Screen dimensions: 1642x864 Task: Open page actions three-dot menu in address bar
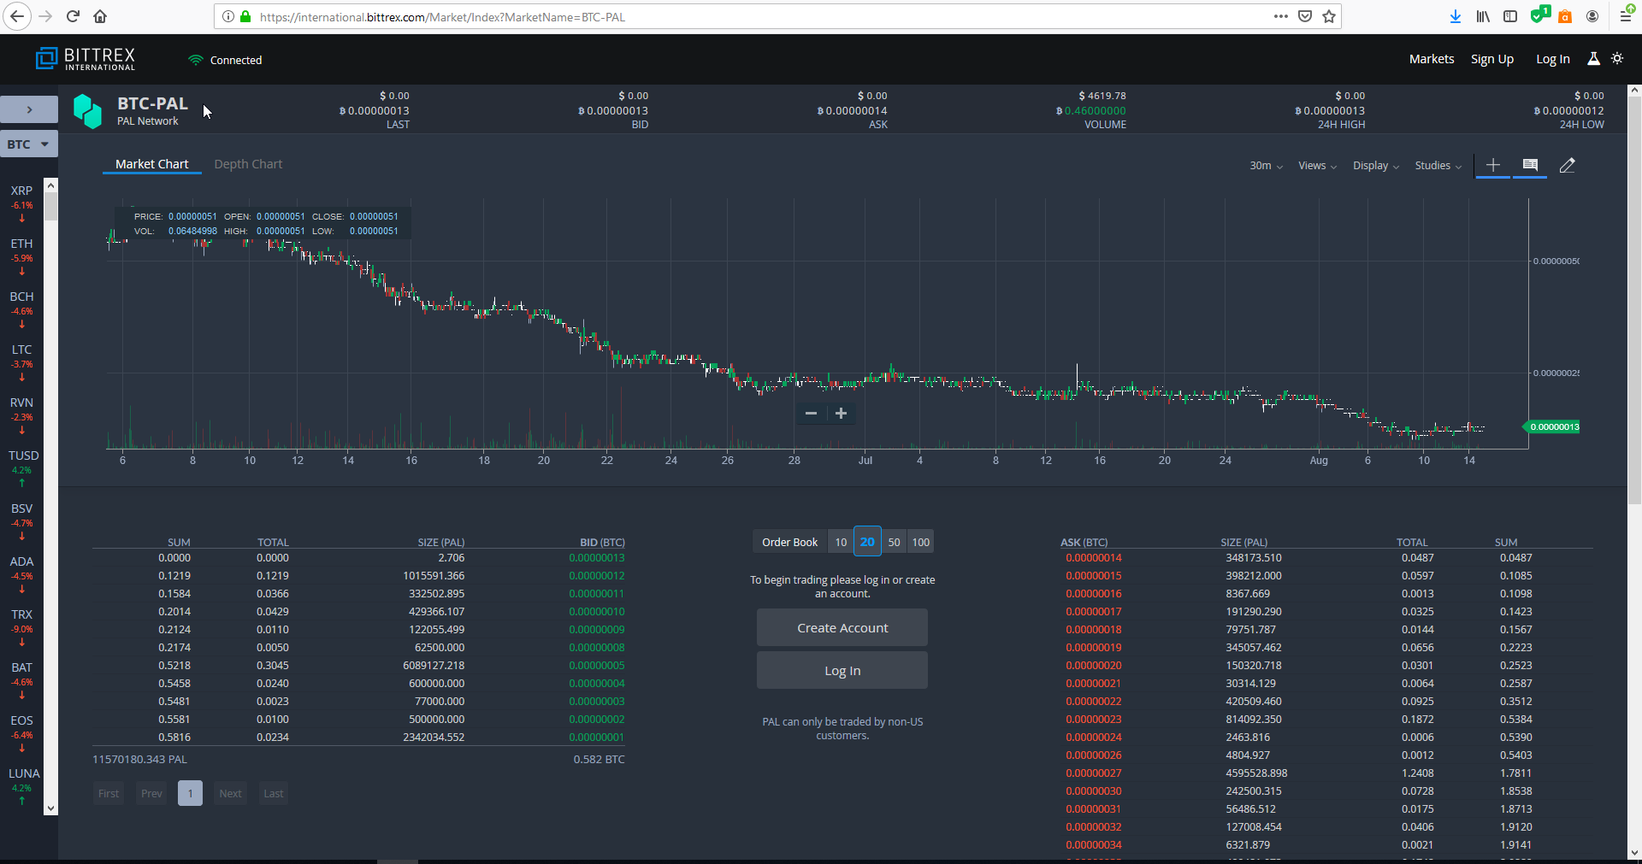click(1280, 16)
